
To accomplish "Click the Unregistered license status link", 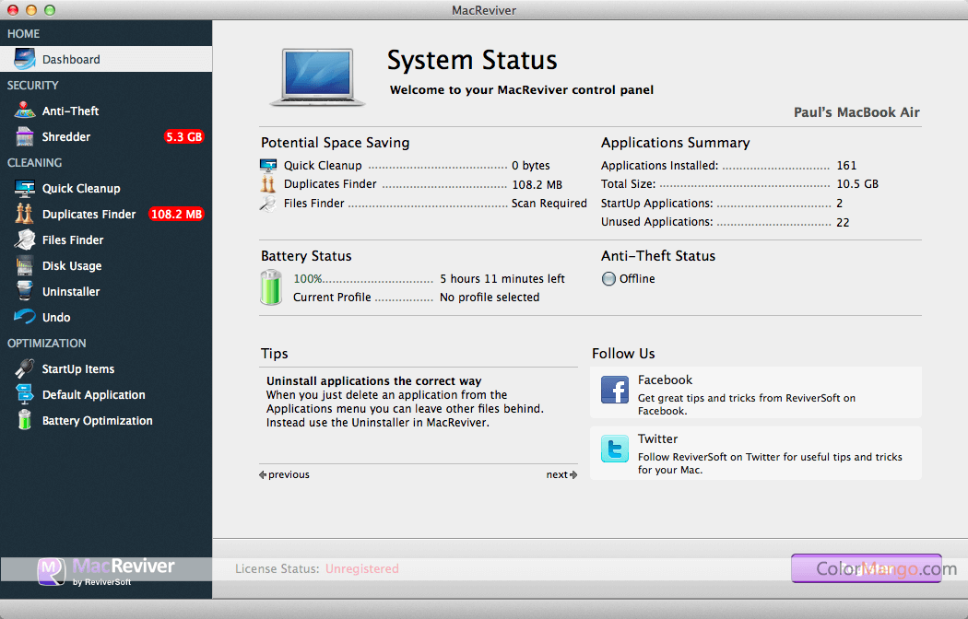I will 362,568.
